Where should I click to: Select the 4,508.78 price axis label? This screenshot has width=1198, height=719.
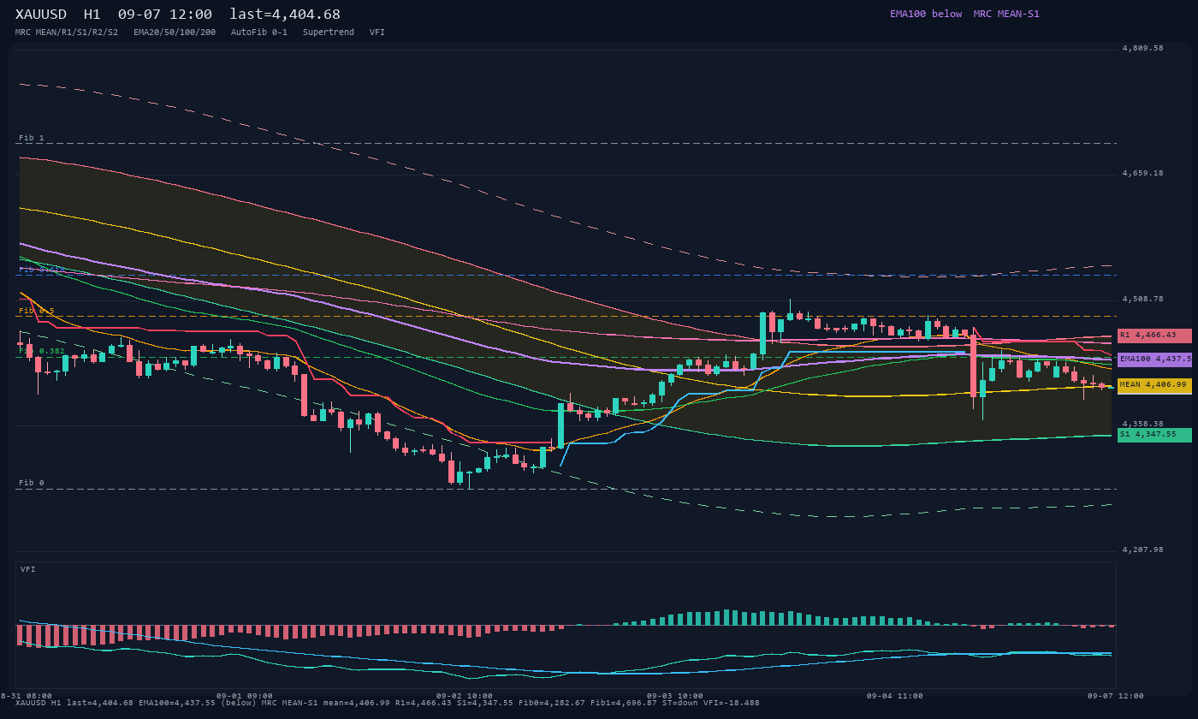(1142, 300)
